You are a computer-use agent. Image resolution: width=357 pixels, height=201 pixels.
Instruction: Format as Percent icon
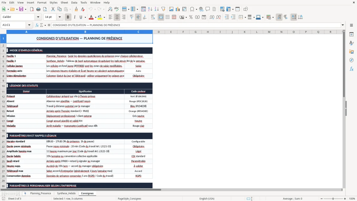coord(191,17)
